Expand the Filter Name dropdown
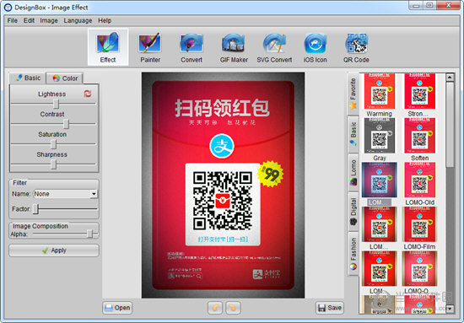Viewport: 464px width, 323px height. pyautogui.click(x=94, y=194)
